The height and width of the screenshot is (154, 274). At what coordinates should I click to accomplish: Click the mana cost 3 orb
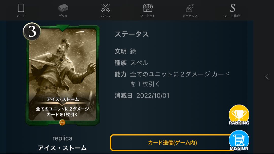pos(32,32)
